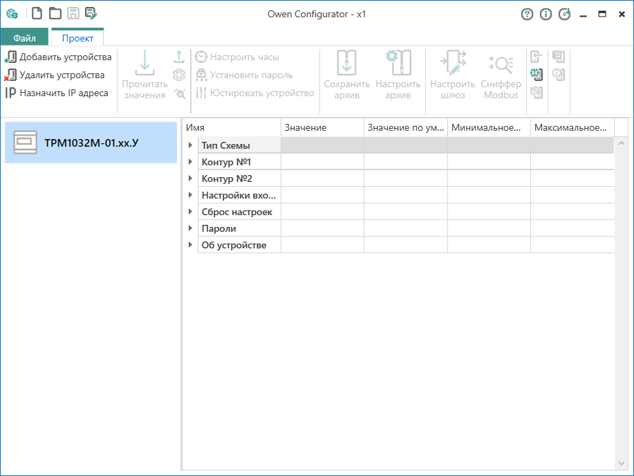Screen dimensions: 634x476
Task: Open help via question mark icon
Action: (528, 14)
